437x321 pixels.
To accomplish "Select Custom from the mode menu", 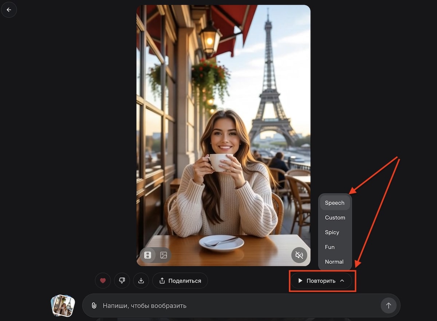I will point(335,218).
